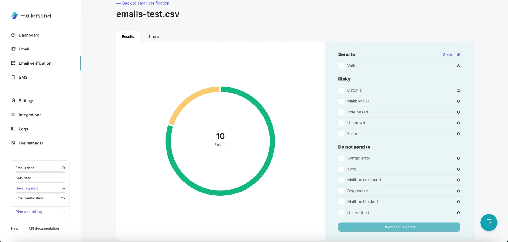Check the Valid emails checkbox
The width and height of the screenshot is (508, 242).
(x=341, y=66)
